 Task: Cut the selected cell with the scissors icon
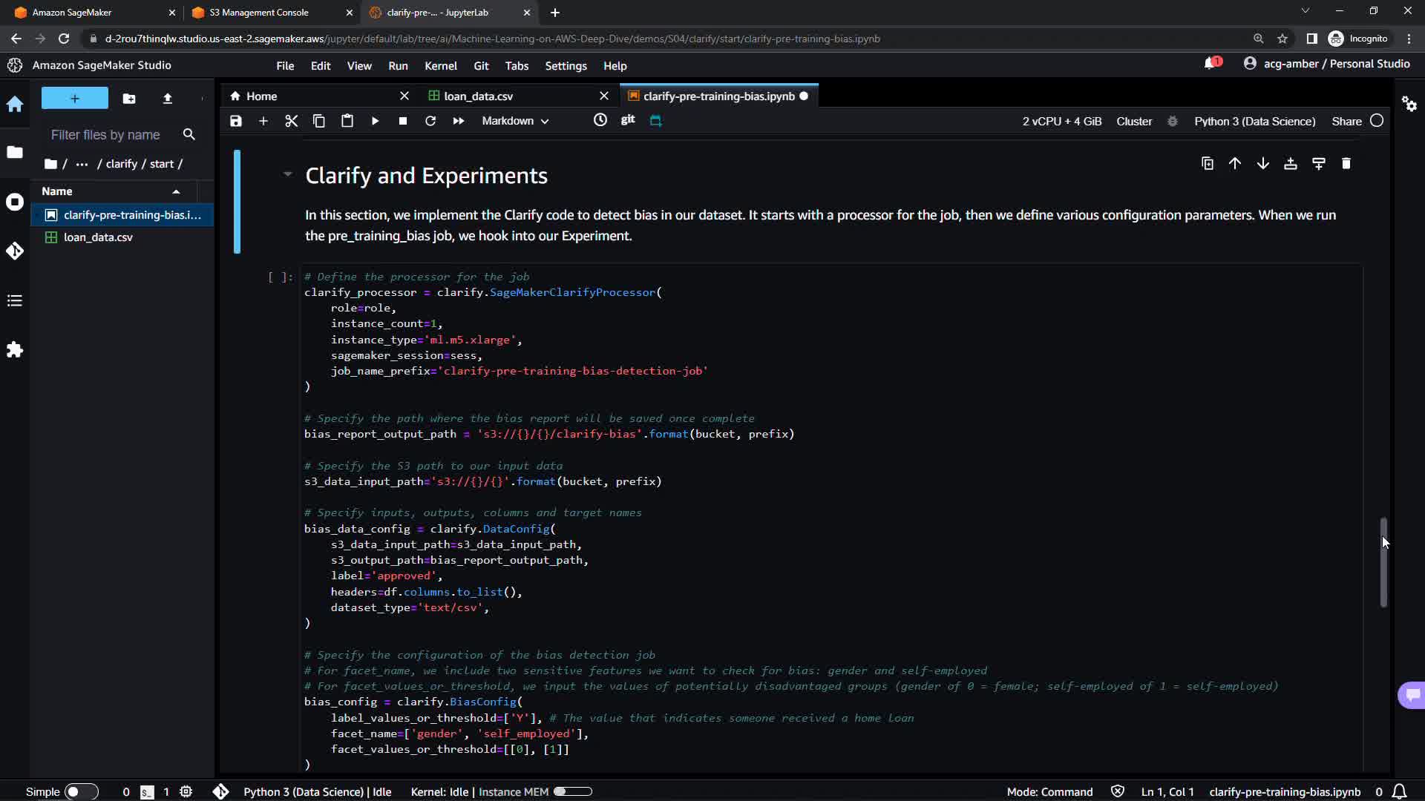[291, 121]
